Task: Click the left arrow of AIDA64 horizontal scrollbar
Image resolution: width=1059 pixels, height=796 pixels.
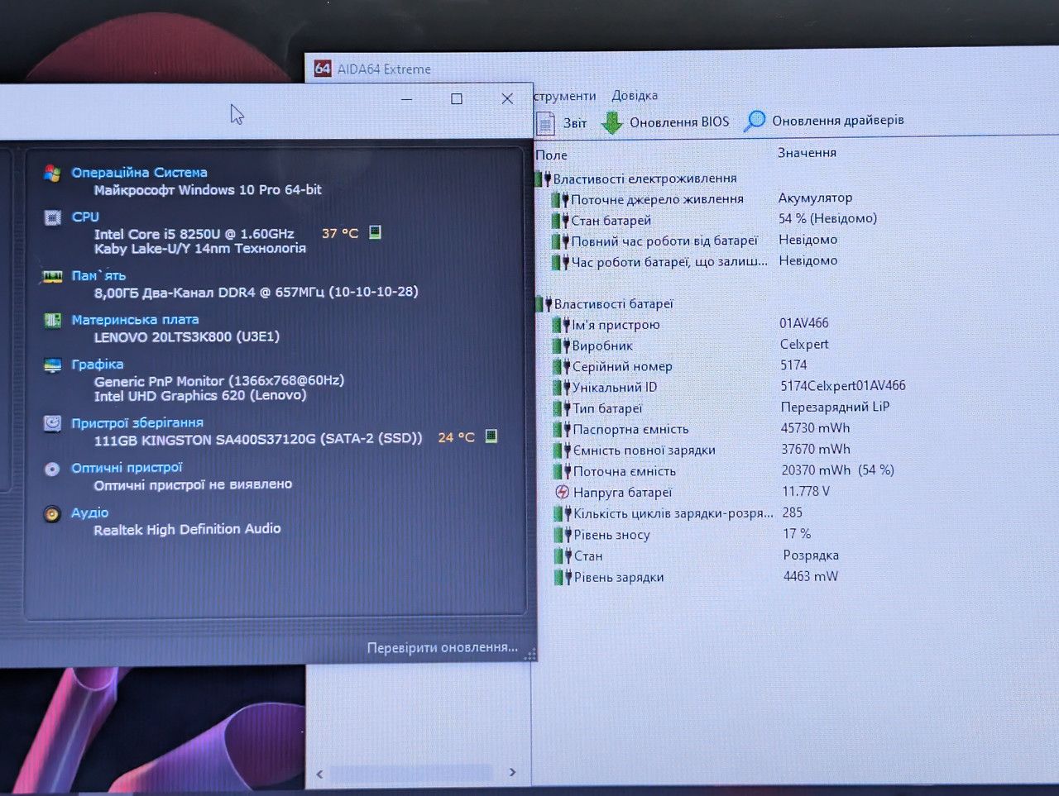Action: tap(320, 774)
